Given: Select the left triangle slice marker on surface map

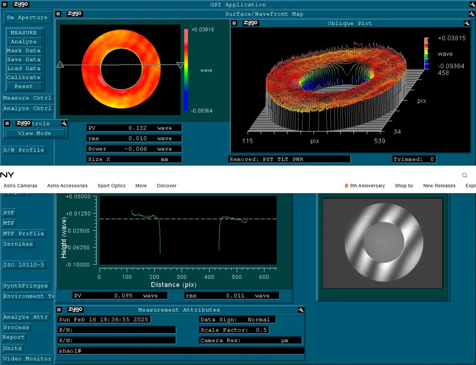Looking at the screenshot, I should [60, 64].
